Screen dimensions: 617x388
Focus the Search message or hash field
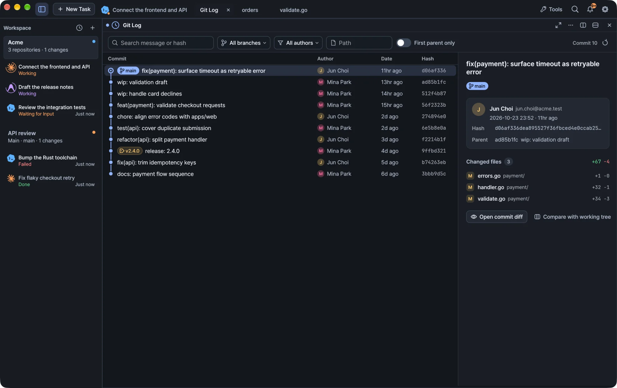161,43
